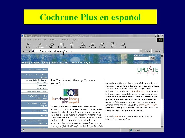
Task: Open the Archivo menu
Action: [27, 40]
